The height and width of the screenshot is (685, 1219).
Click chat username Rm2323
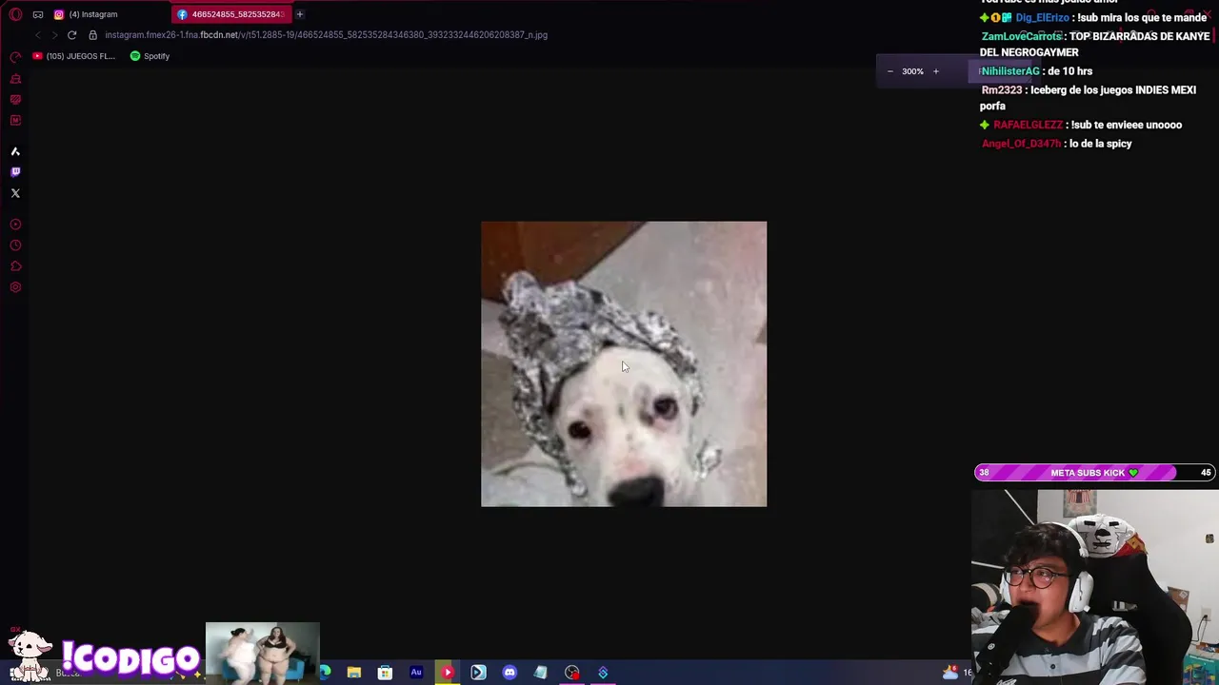tap(1001, 90)
